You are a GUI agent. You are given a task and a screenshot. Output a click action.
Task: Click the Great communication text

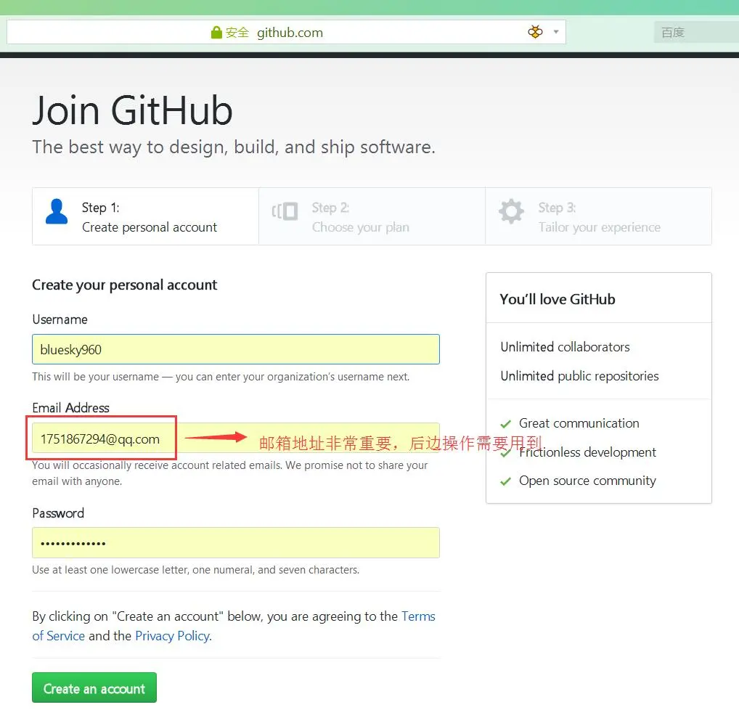[x=579, y=423]
